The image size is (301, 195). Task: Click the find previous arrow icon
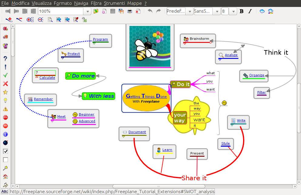pyautogui.click(x=67, y=20)
